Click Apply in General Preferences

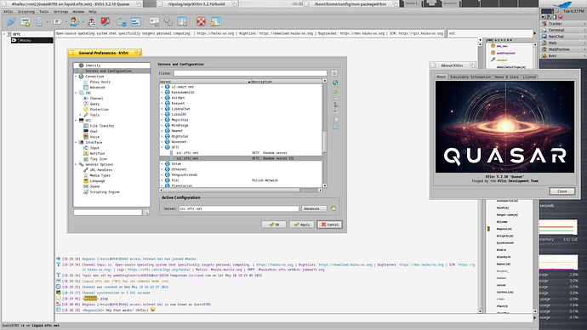(302, 225)
